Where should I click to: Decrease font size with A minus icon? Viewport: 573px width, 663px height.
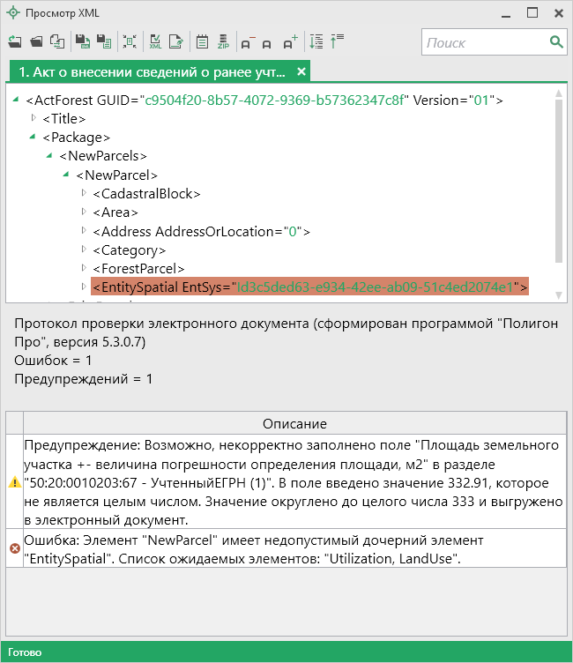tap(247, 41)
